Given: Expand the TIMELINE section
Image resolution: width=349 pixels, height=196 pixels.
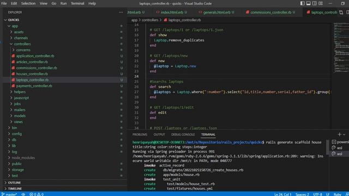Looking at the screenshot, I should 64,189.
